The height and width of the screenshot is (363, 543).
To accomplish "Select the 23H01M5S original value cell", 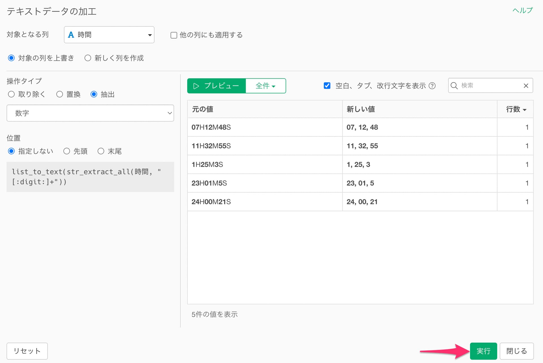I will tap(265, 183).
